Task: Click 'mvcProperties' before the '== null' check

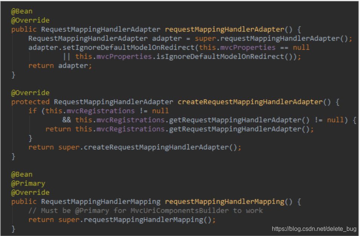Action: pos(248,47)
